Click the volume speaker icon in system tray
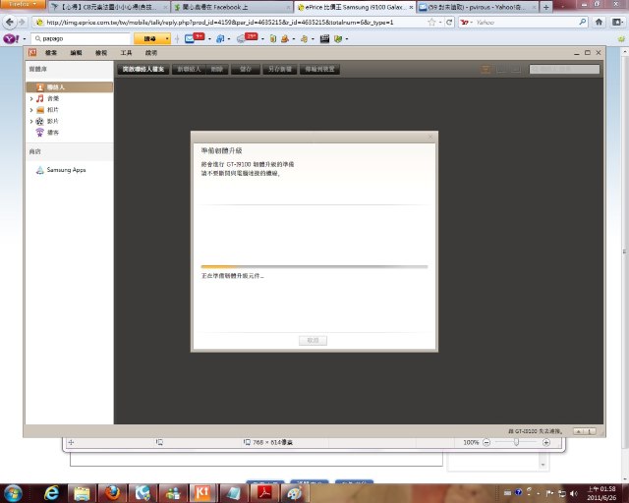The image size is (629, 503). [574, 493]
